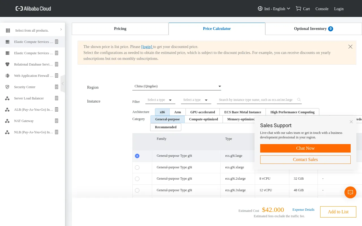Go to Console

[x=322, y=9]
